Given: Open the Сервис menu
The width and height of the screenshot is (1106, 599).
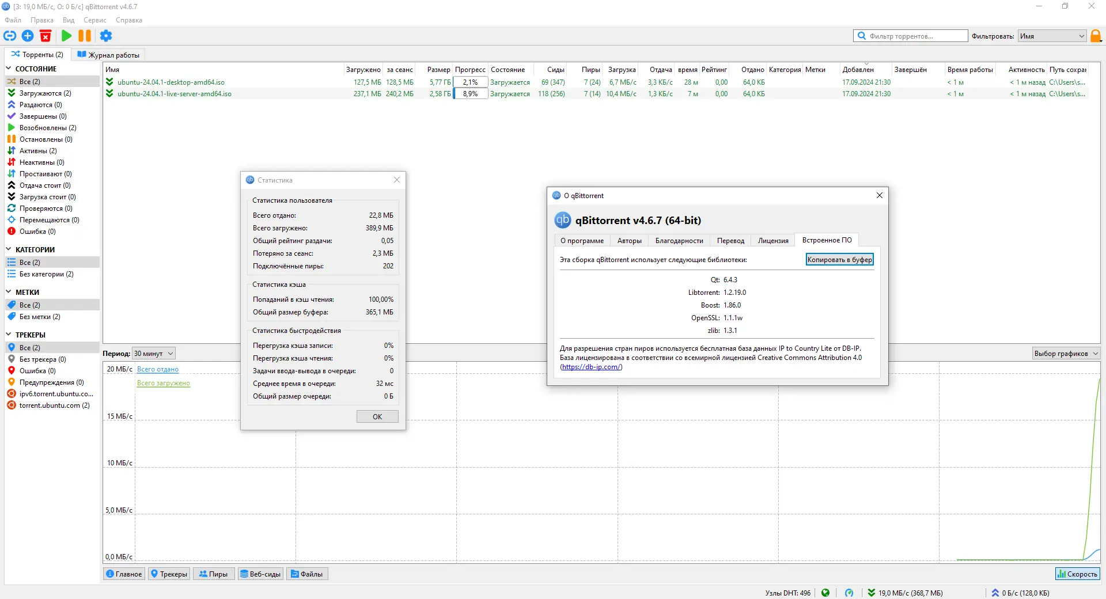Looking at the screenshot, I should 95,20.
